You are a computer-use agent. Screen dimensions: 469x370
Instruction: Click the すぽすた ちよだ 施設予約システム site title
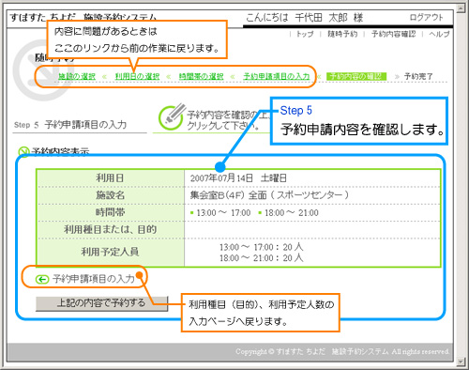pyautogui.click(x=83, y=17)
